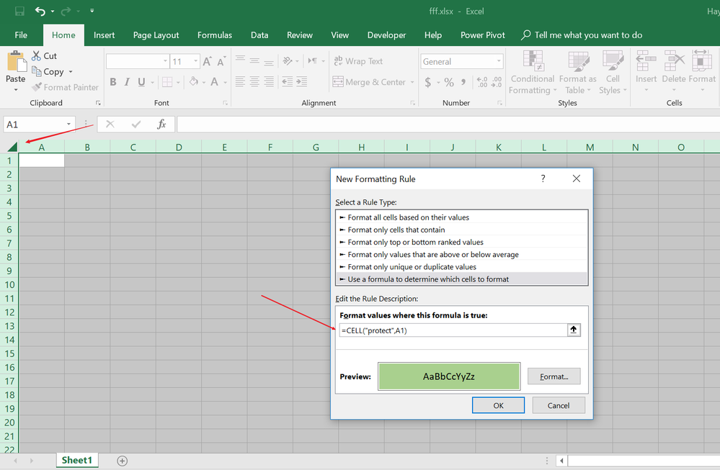Image resolution: width=720 pixels, height=470 pixels.
Task: Click the Format... button
Action: [x=554, y=376]
